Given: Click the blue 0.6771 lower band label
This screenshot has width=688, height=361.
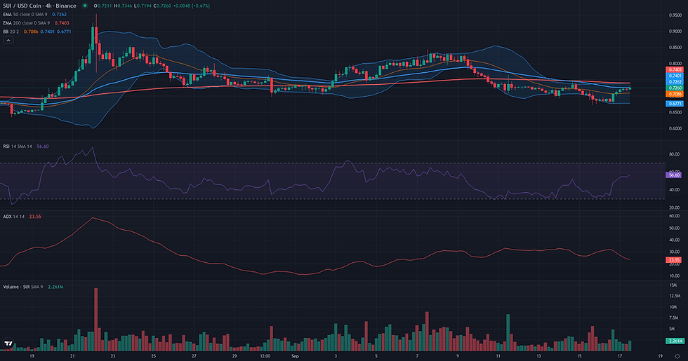Looking at the screenshot, I should [675, 104].
